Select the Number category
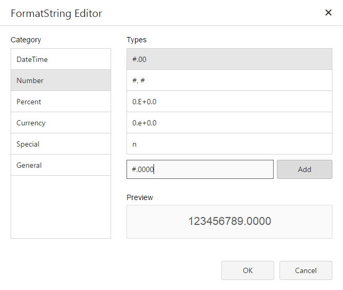This screenshot has width=343, height=290. pyautogui.click(x=60, y=80)
